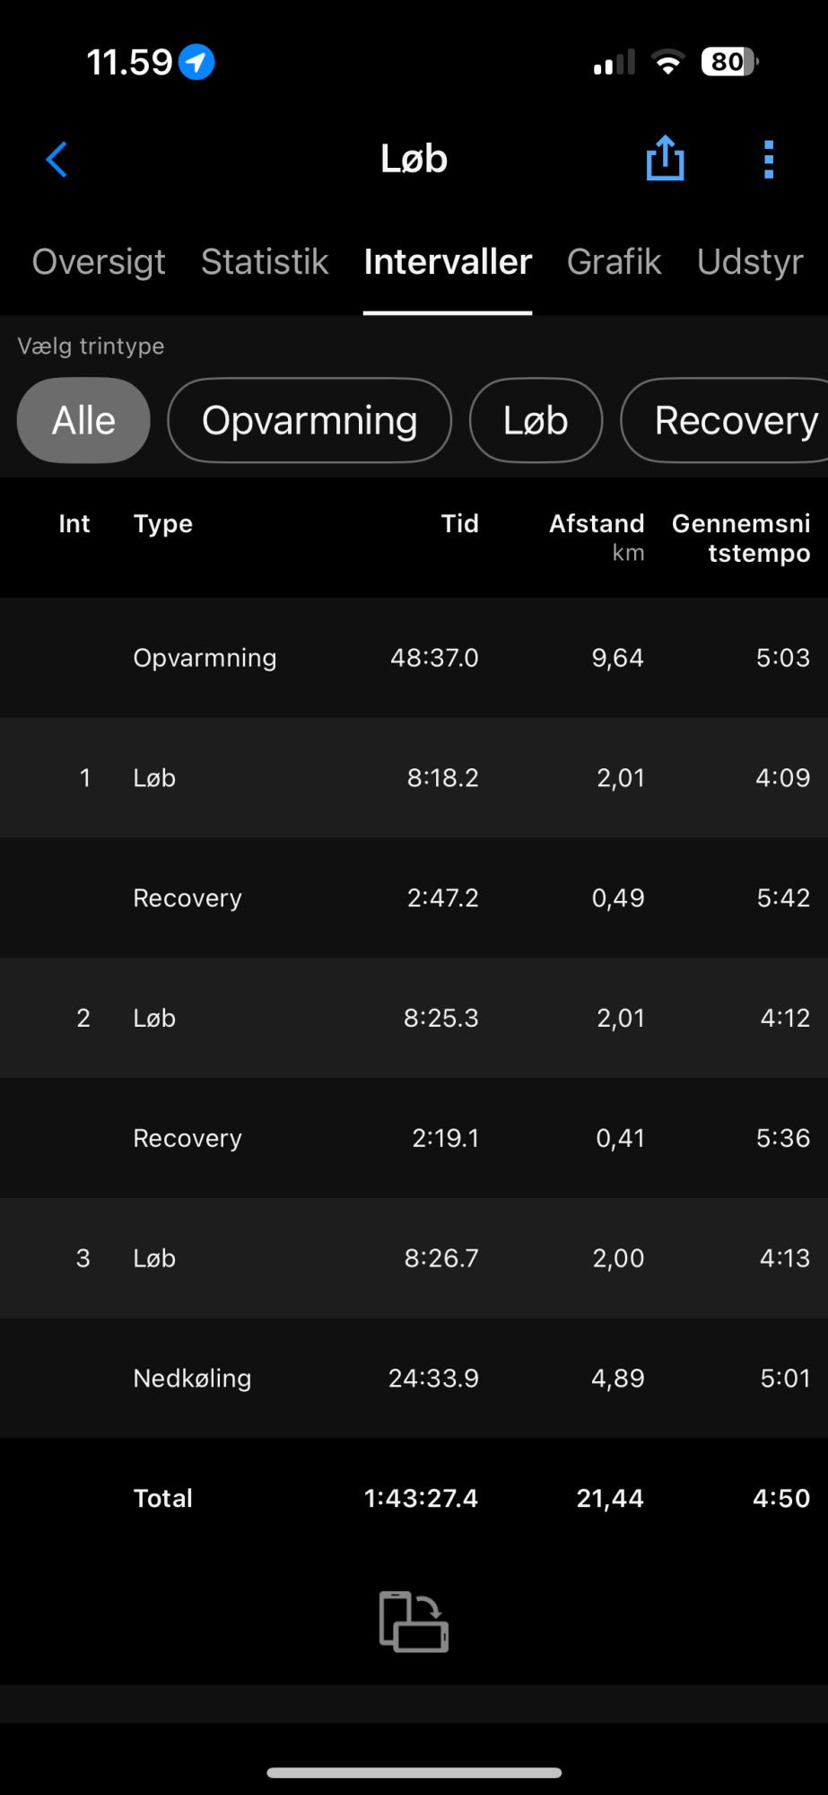Screen dimensions: 828x1795
Task: Tap the location arrow status icon
Action: click(196, 62)
